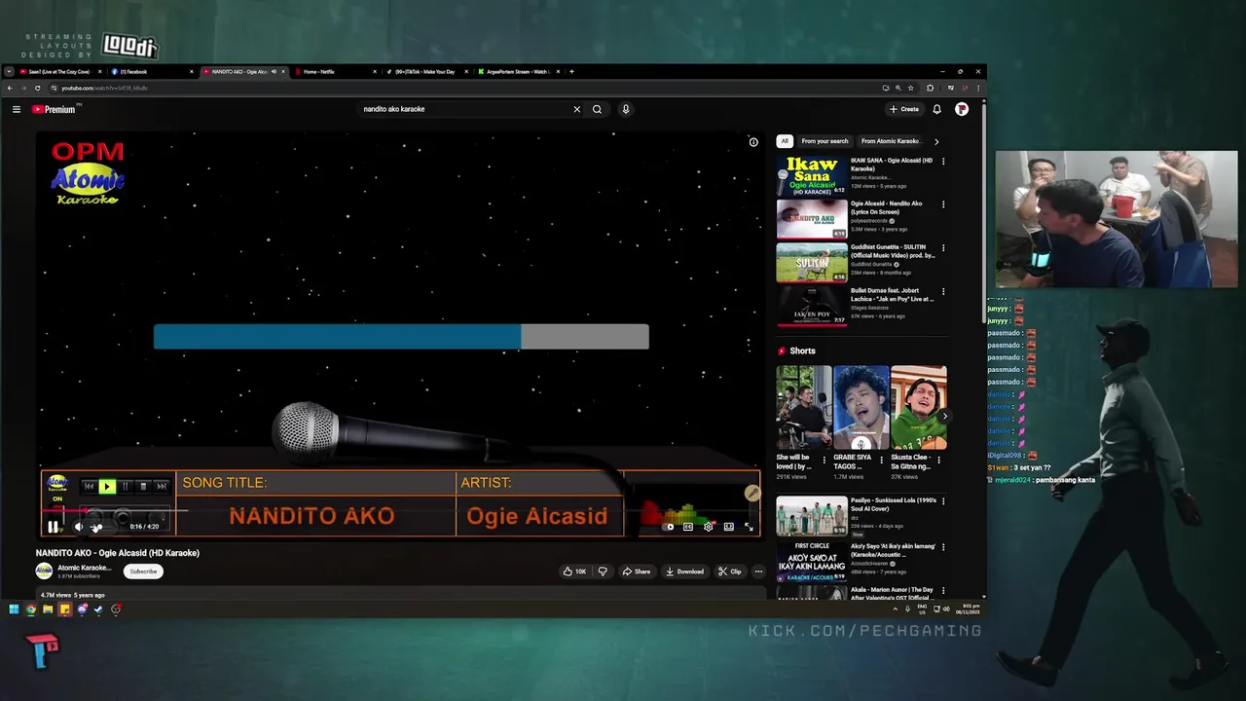Open the player settings gear

708,527
